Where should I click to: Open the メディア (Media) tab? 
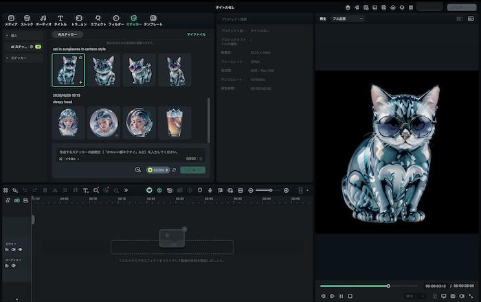pyautogui.click(x=11, y=20)
